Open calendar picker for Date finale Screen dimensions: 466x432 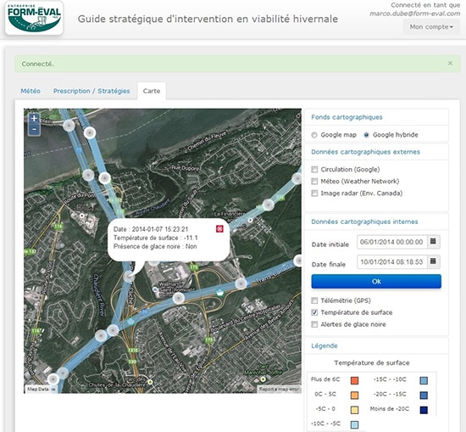click(x=433, y=261)
